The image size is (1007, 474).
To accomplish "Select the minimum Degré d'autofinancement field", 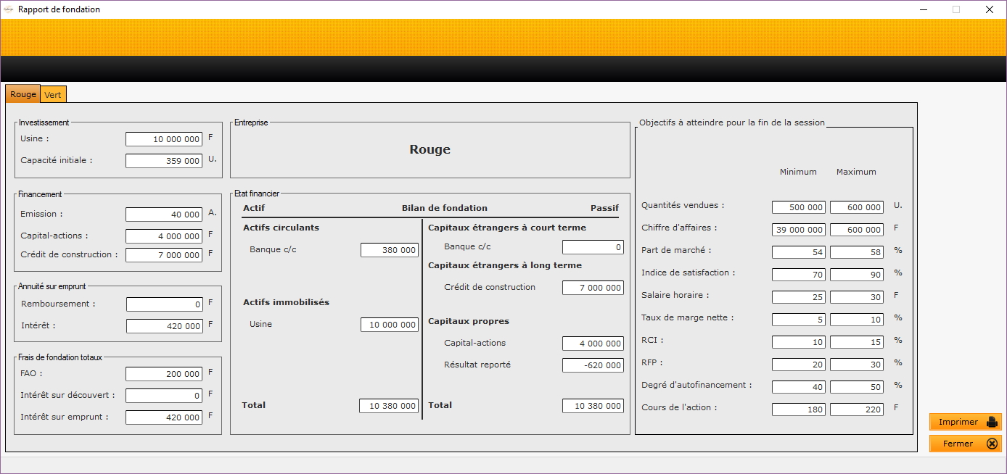I will tap(799, 387).
